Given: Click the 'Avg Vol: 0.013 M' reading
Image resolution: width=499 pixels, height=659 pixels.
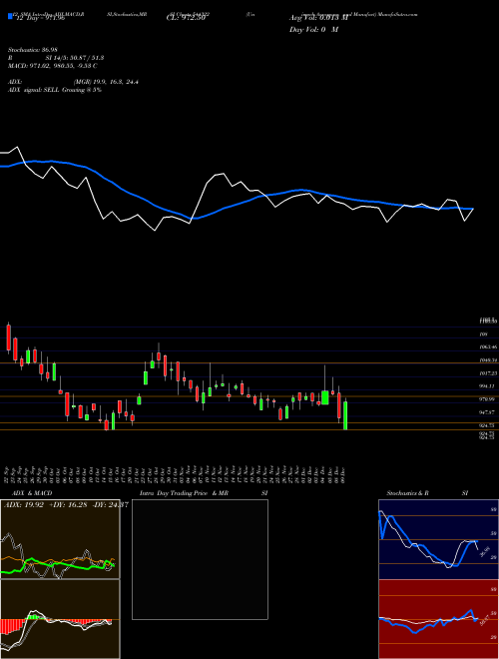Looking at the screenshot, I should pos(319,18).
